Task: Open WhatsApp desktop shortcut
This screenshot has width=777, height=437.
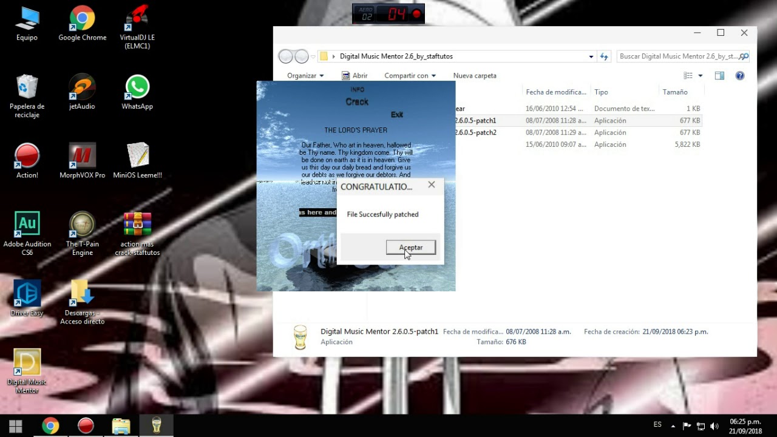Action: (137, 92)
